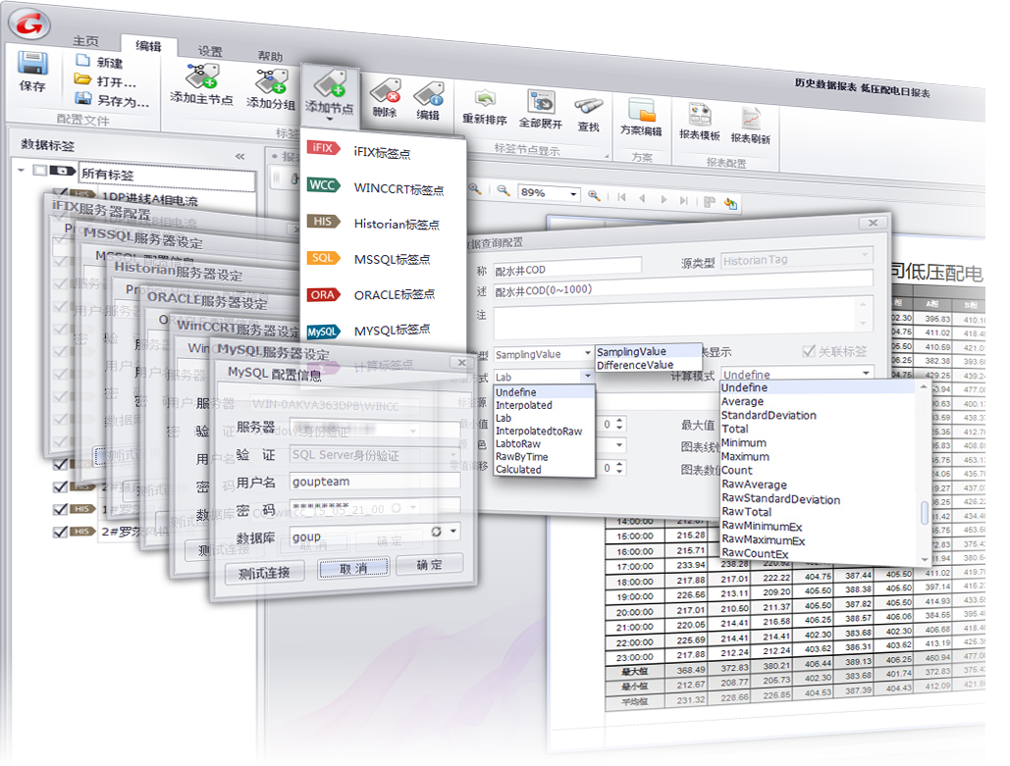This screenshot has width=1010, height=766.
Task: Choose DifferenceValue in the type list
Action: 648,365
